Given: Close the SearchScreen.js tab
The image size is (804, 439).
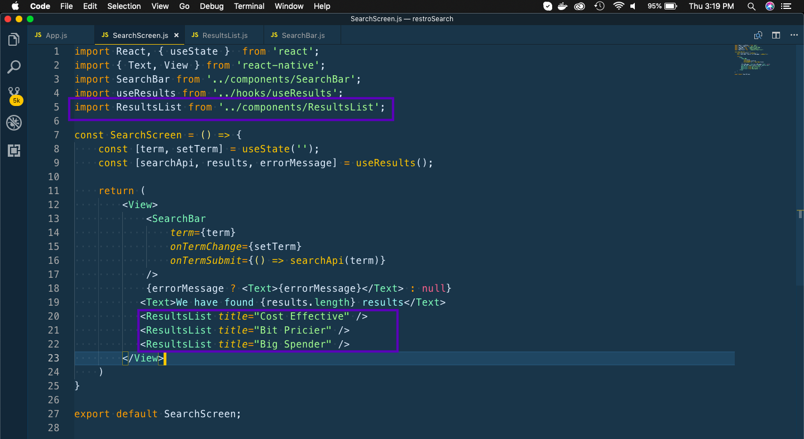Looking at the screenshot, I should point(176,35).
